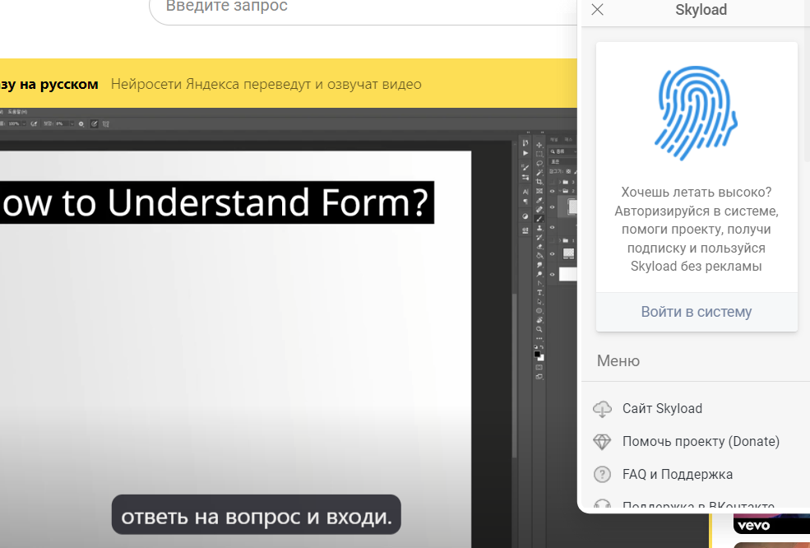Expand the layer group labeled 1
Image resolution: width=810 pixels, height=548 pixels.
point(560,240)
